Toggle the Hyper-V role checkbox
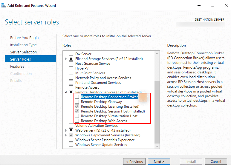231x165 pixels. (x=71, y=68)
